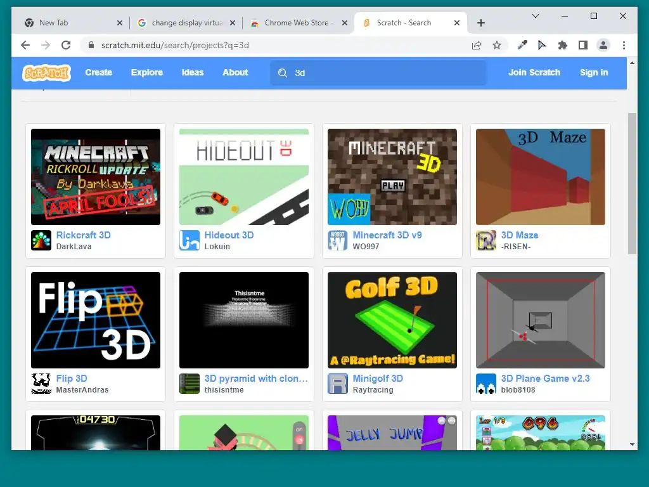Select the Scratch - Search tab

click(x=411, y=23)
